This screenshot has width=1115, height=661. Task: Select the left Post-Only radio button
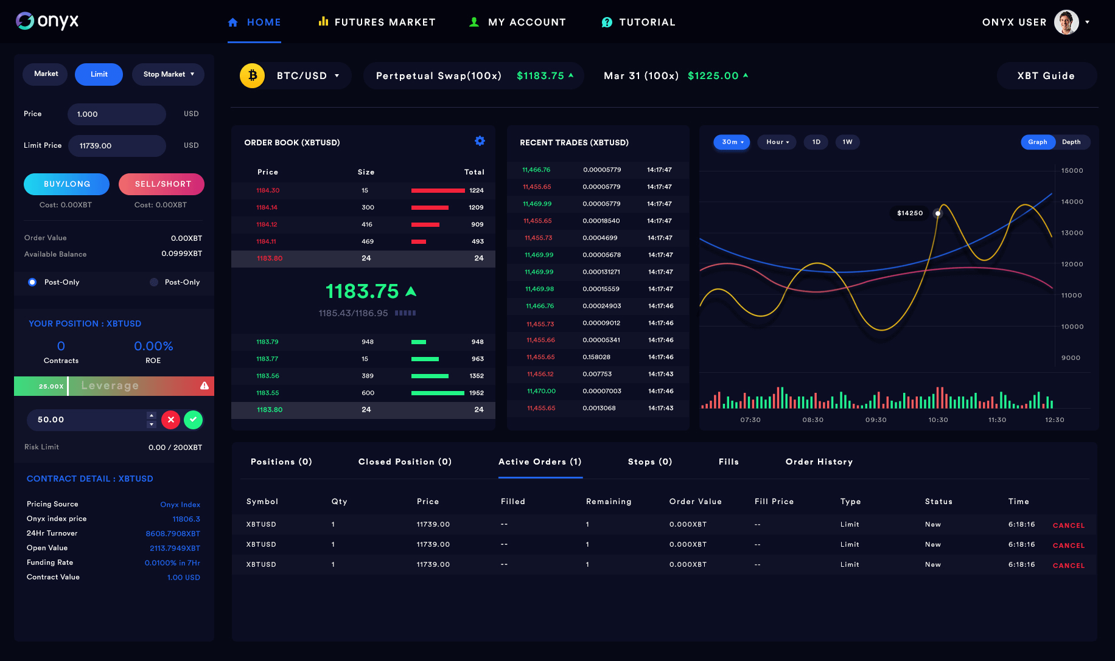point(32,282)
